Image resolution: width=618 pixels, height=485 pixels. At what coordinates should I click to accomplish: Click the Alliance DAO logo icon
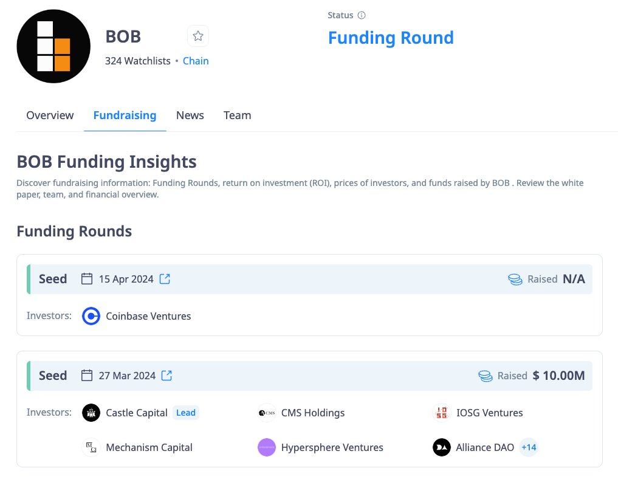(x=442, y=447)
